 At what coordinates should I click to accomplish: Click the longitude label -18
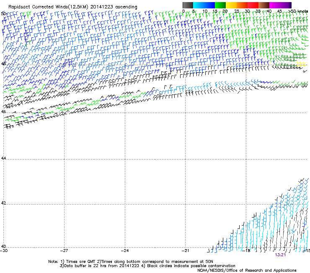pyautogui.click(x=246, y=251)
